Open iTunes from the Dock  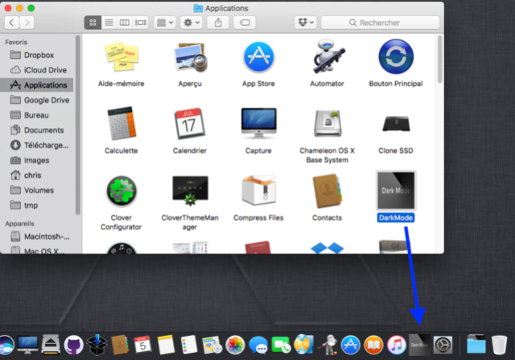(x=397, y=346)
